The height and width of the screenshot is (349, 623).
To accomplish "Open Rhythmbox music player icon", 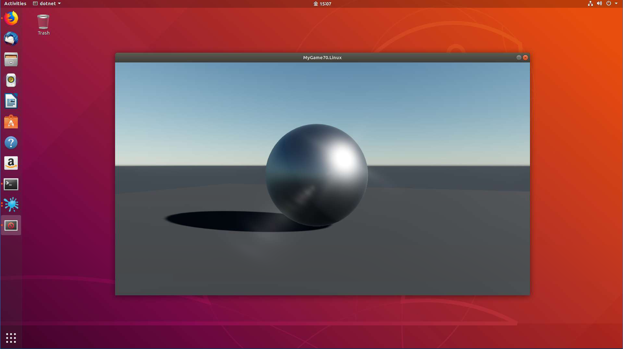I will [x=11, y=80].
